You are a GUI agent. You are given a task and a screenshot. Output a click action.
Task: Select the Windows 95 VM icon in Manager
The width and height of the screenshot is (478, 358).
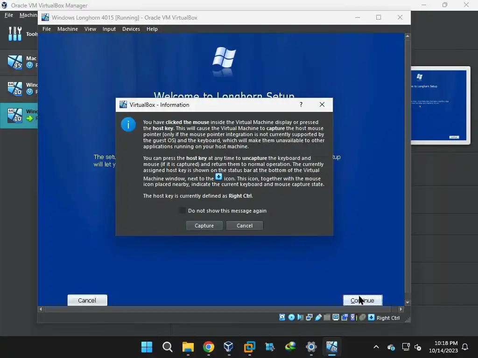(x=15, y=62)
